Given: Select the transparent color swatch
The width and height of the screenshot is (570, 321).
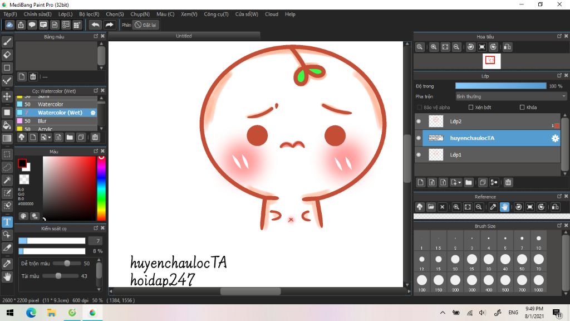Looking at the screenshot, I should [24, 179].
